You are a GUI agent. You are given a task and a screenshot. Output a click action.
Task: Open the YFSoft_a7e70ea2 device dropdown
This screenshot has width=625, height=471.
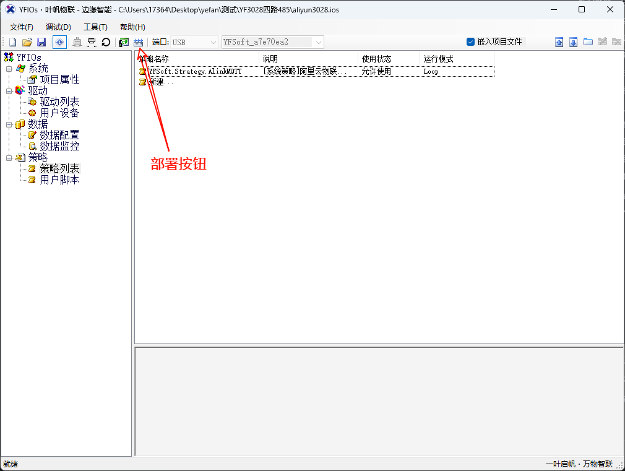319,42
